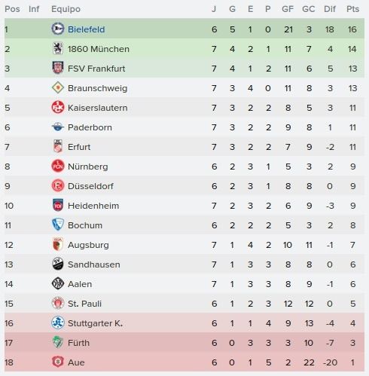
Task: Click the Fürth green clover crest
Action: [58, 342]
